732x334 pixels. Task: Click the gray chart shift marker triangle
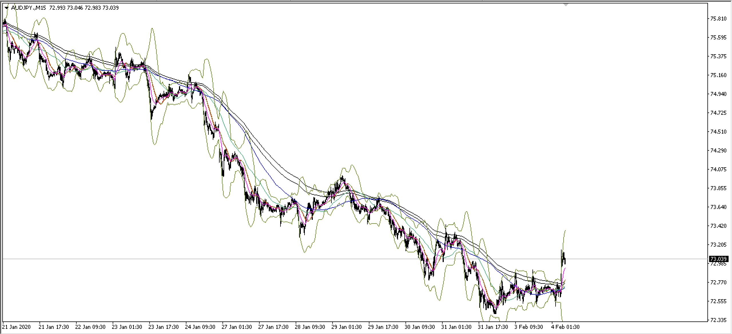tap(566, 5)
